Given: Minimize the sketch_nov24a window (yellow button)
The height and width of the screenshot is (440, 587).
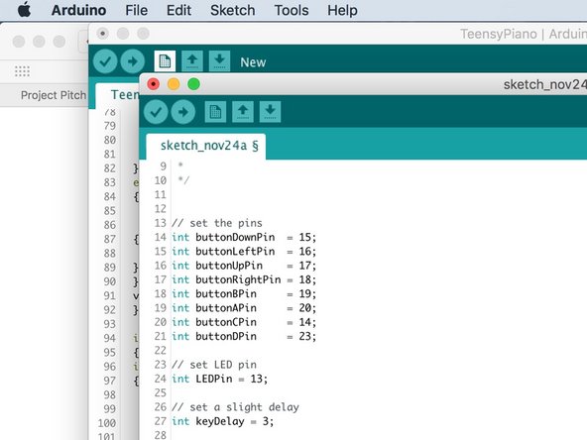Looking at the screenshot, I should click(174, 84).
